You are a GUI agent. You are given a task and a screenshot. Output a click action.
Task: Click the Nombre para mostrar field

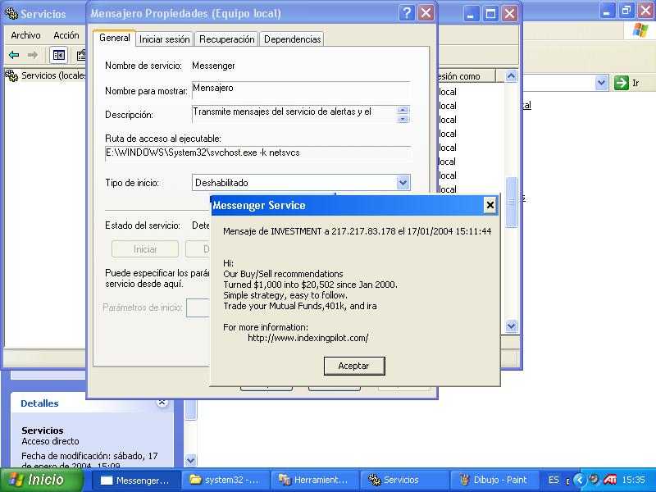[301, 90]
